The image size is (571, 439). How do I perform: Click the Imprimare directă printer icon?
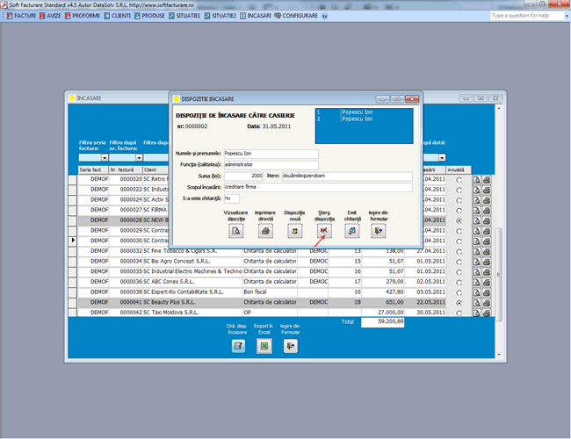pos(265,231)
